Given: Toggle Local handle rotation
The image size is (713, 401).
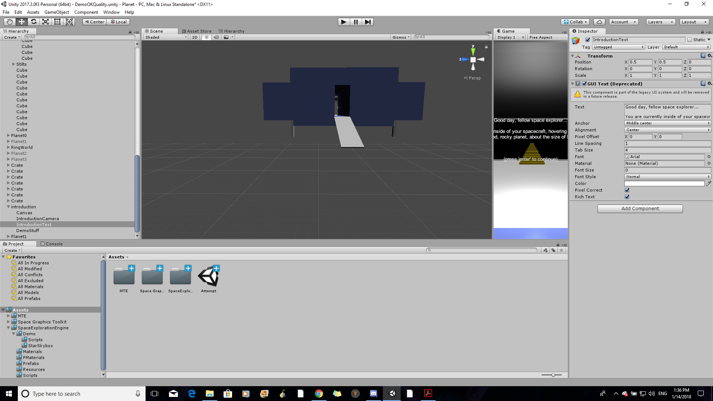Looking at the screenshot, I should pos(118,22).
